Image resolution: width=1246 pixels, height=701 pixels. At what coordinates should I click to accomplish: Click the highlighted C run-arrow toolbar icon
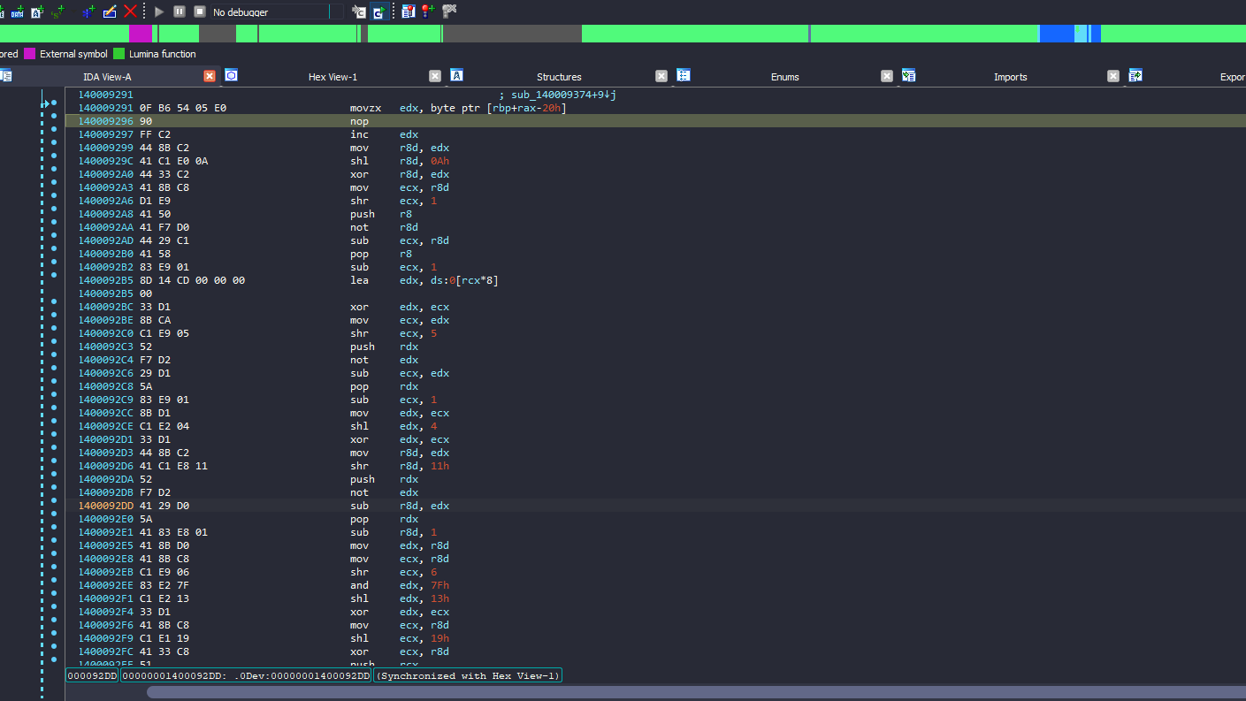(379, 11)
